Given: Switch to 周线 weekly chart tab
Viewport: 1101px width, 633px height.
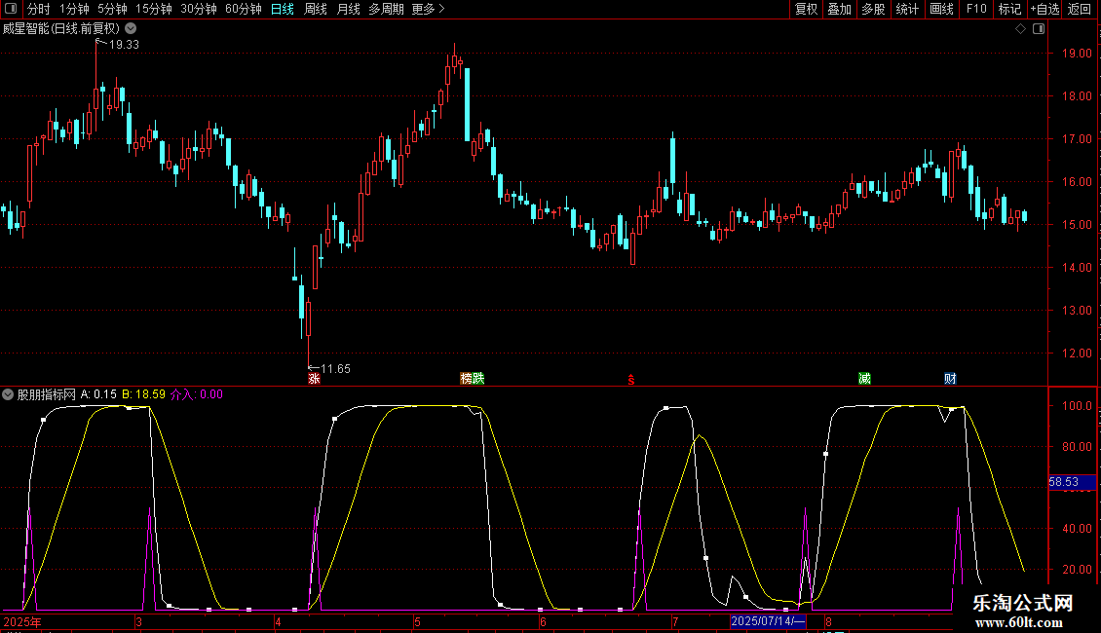Looking at the screenshot, I should (x=316, y=9).
